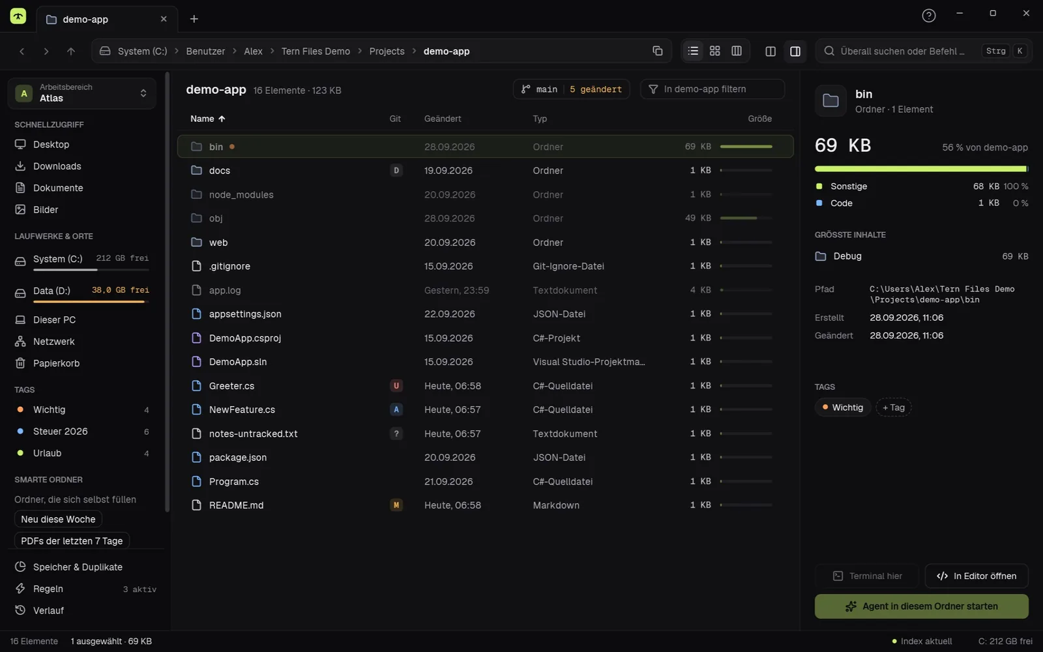Open the help question mark icon

click(928, 16)
